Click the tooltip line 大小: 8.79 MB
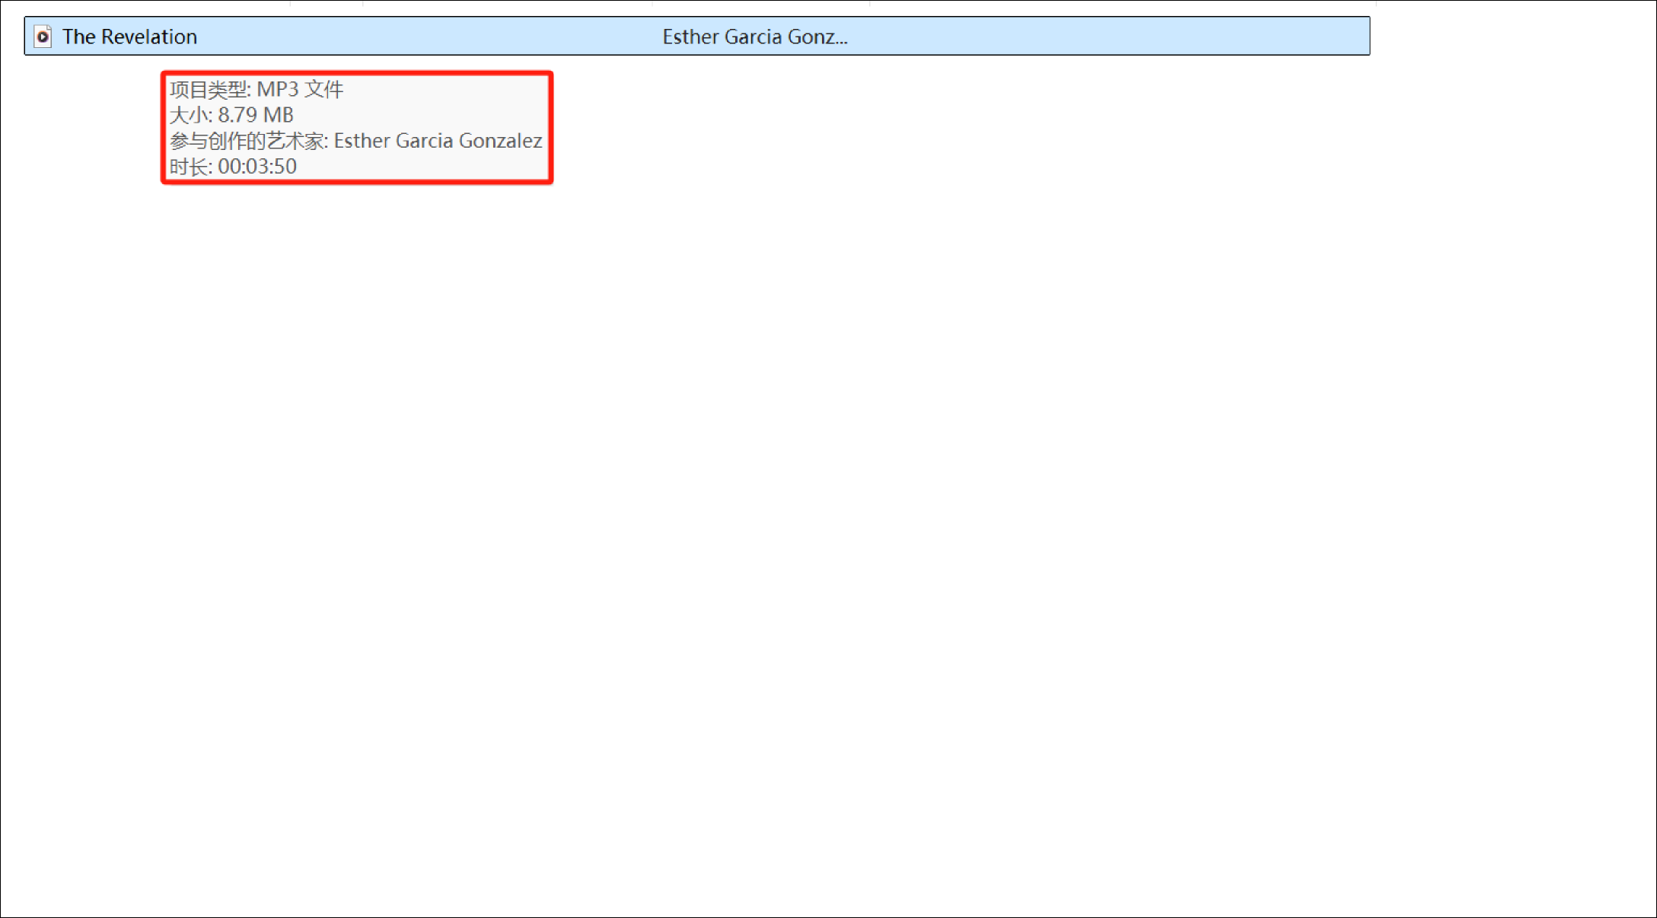The image size is (1657, 918). (231, 115)
